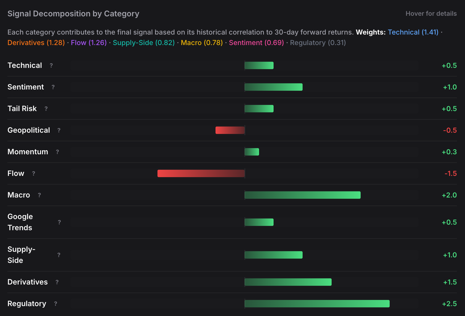Click the help icon next to Momentum
The width and height of the screenshot is (465, 316).
tap(57, 152)
